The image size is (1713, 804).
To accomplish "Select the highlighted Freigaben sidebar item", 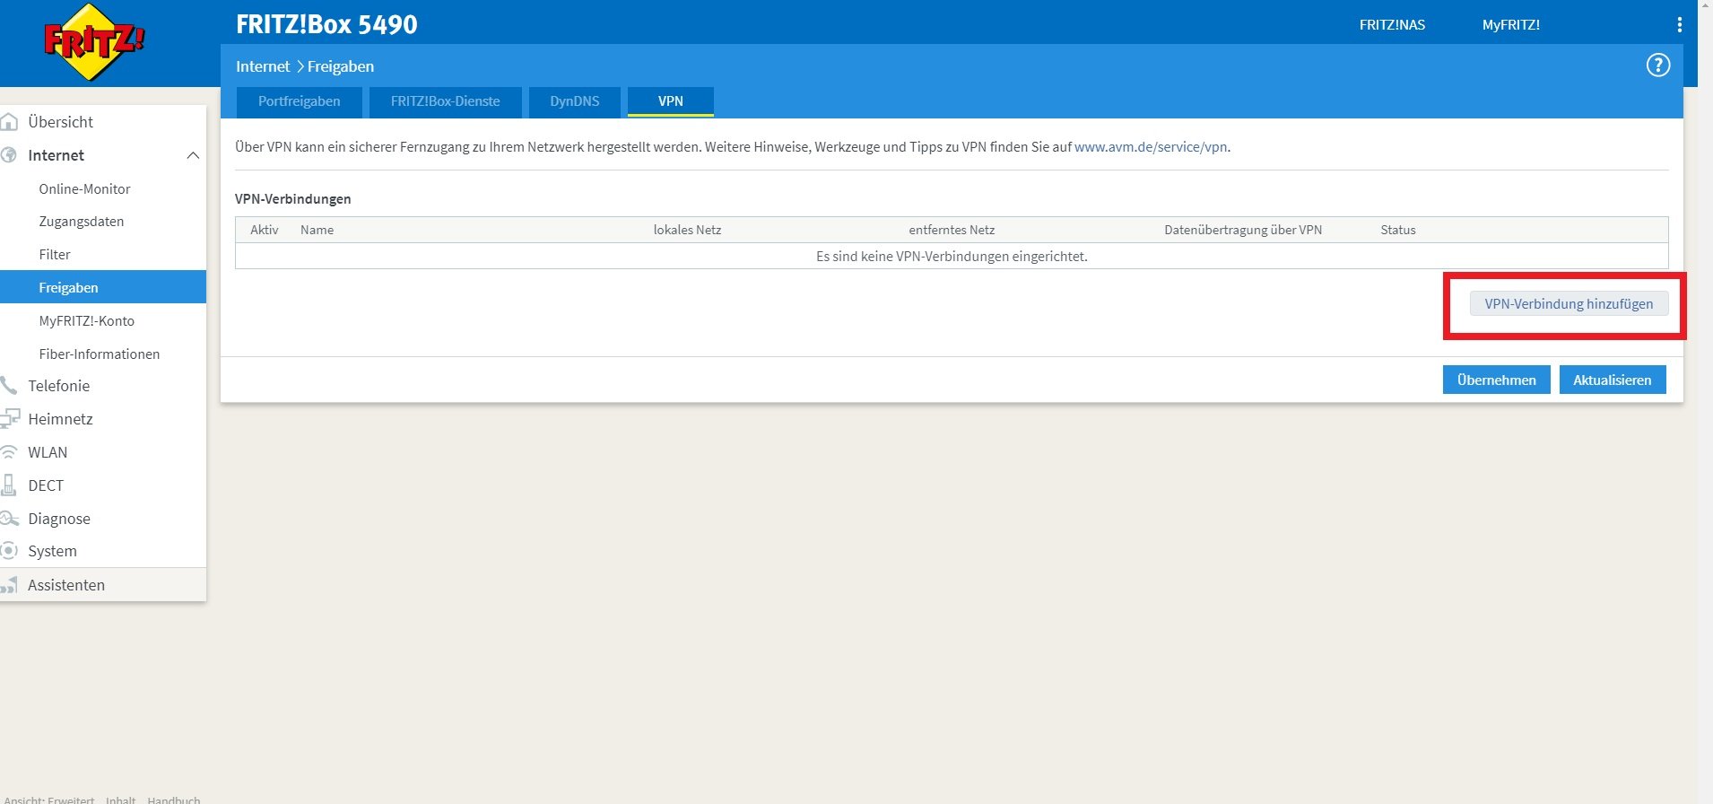I will click(x=103, y=287).
